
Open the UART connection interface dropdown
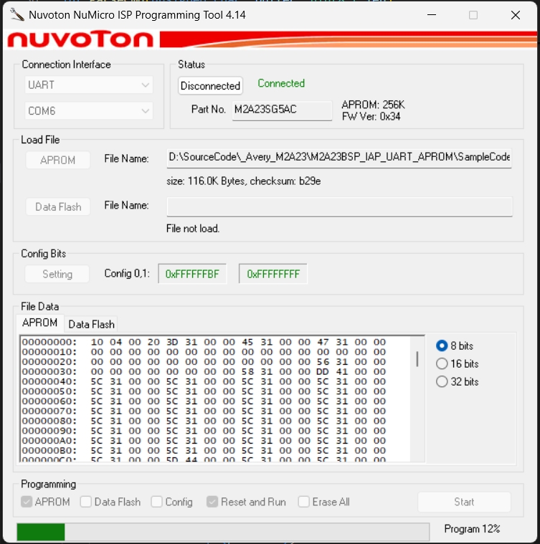(x=89, y=85)
